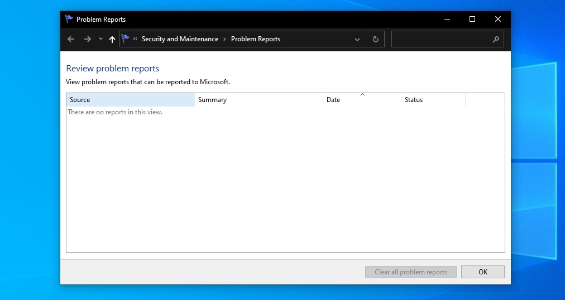Screen dimensions: 565x300
Task: Click the flag icon in address bar
Action: pos(126,38)
